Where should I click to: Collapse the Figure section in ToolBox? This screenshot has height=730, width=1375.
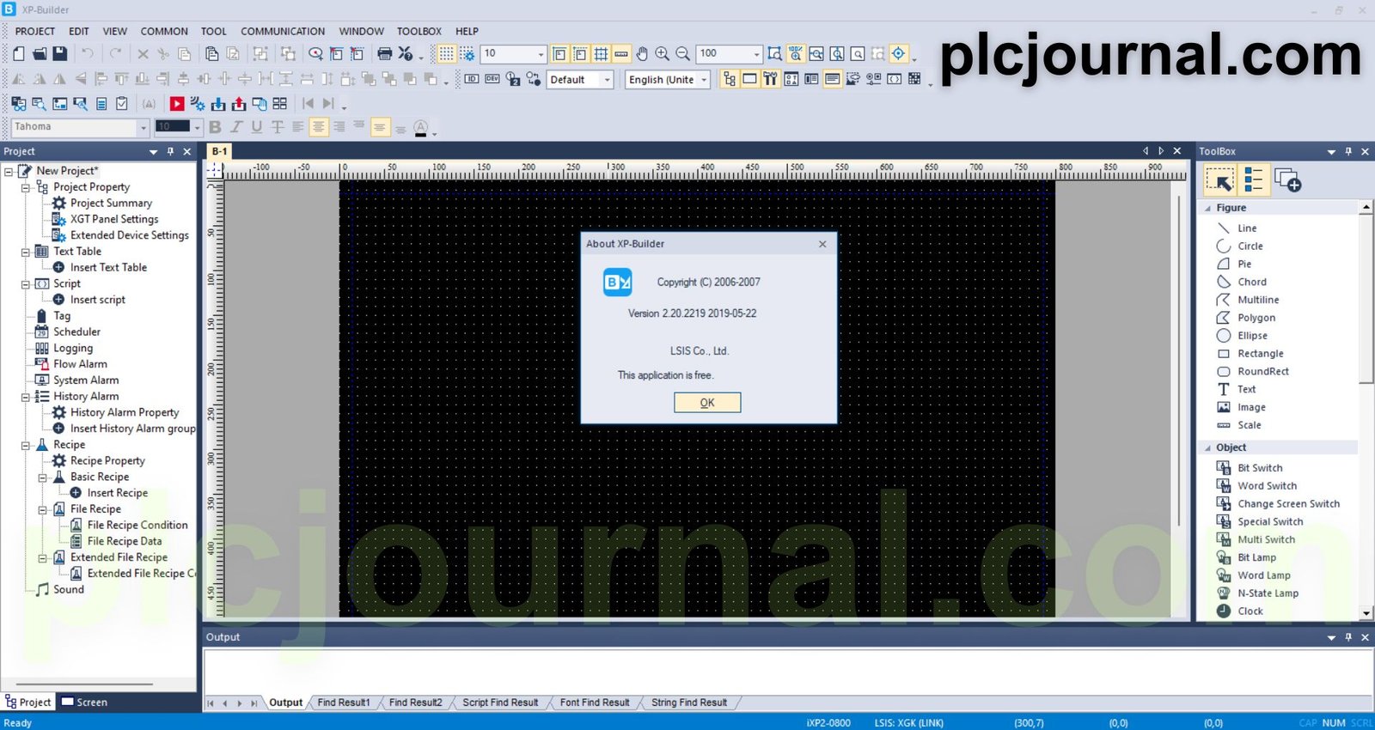coord(1207,208)
